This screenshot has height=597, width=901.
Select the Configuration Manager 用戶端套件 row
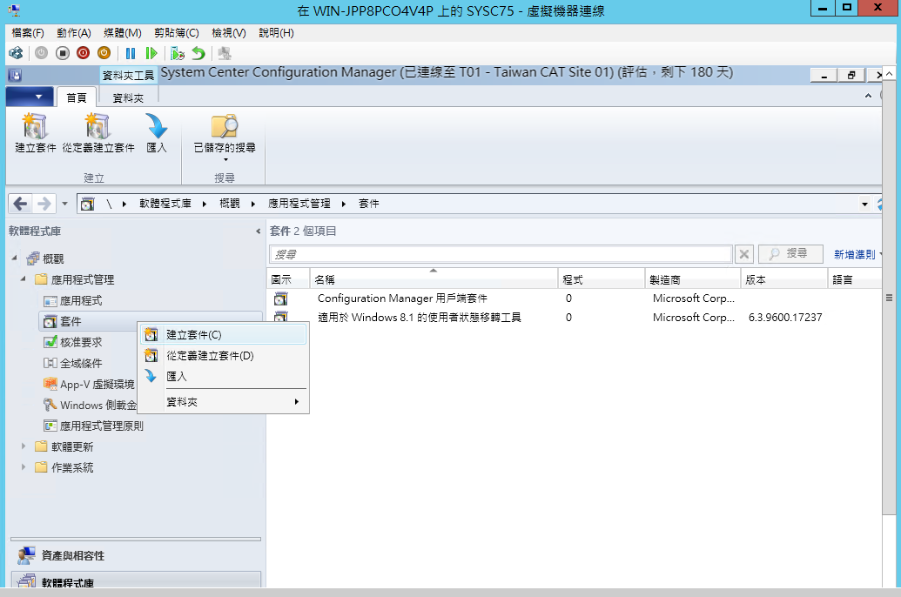point(575,298)
